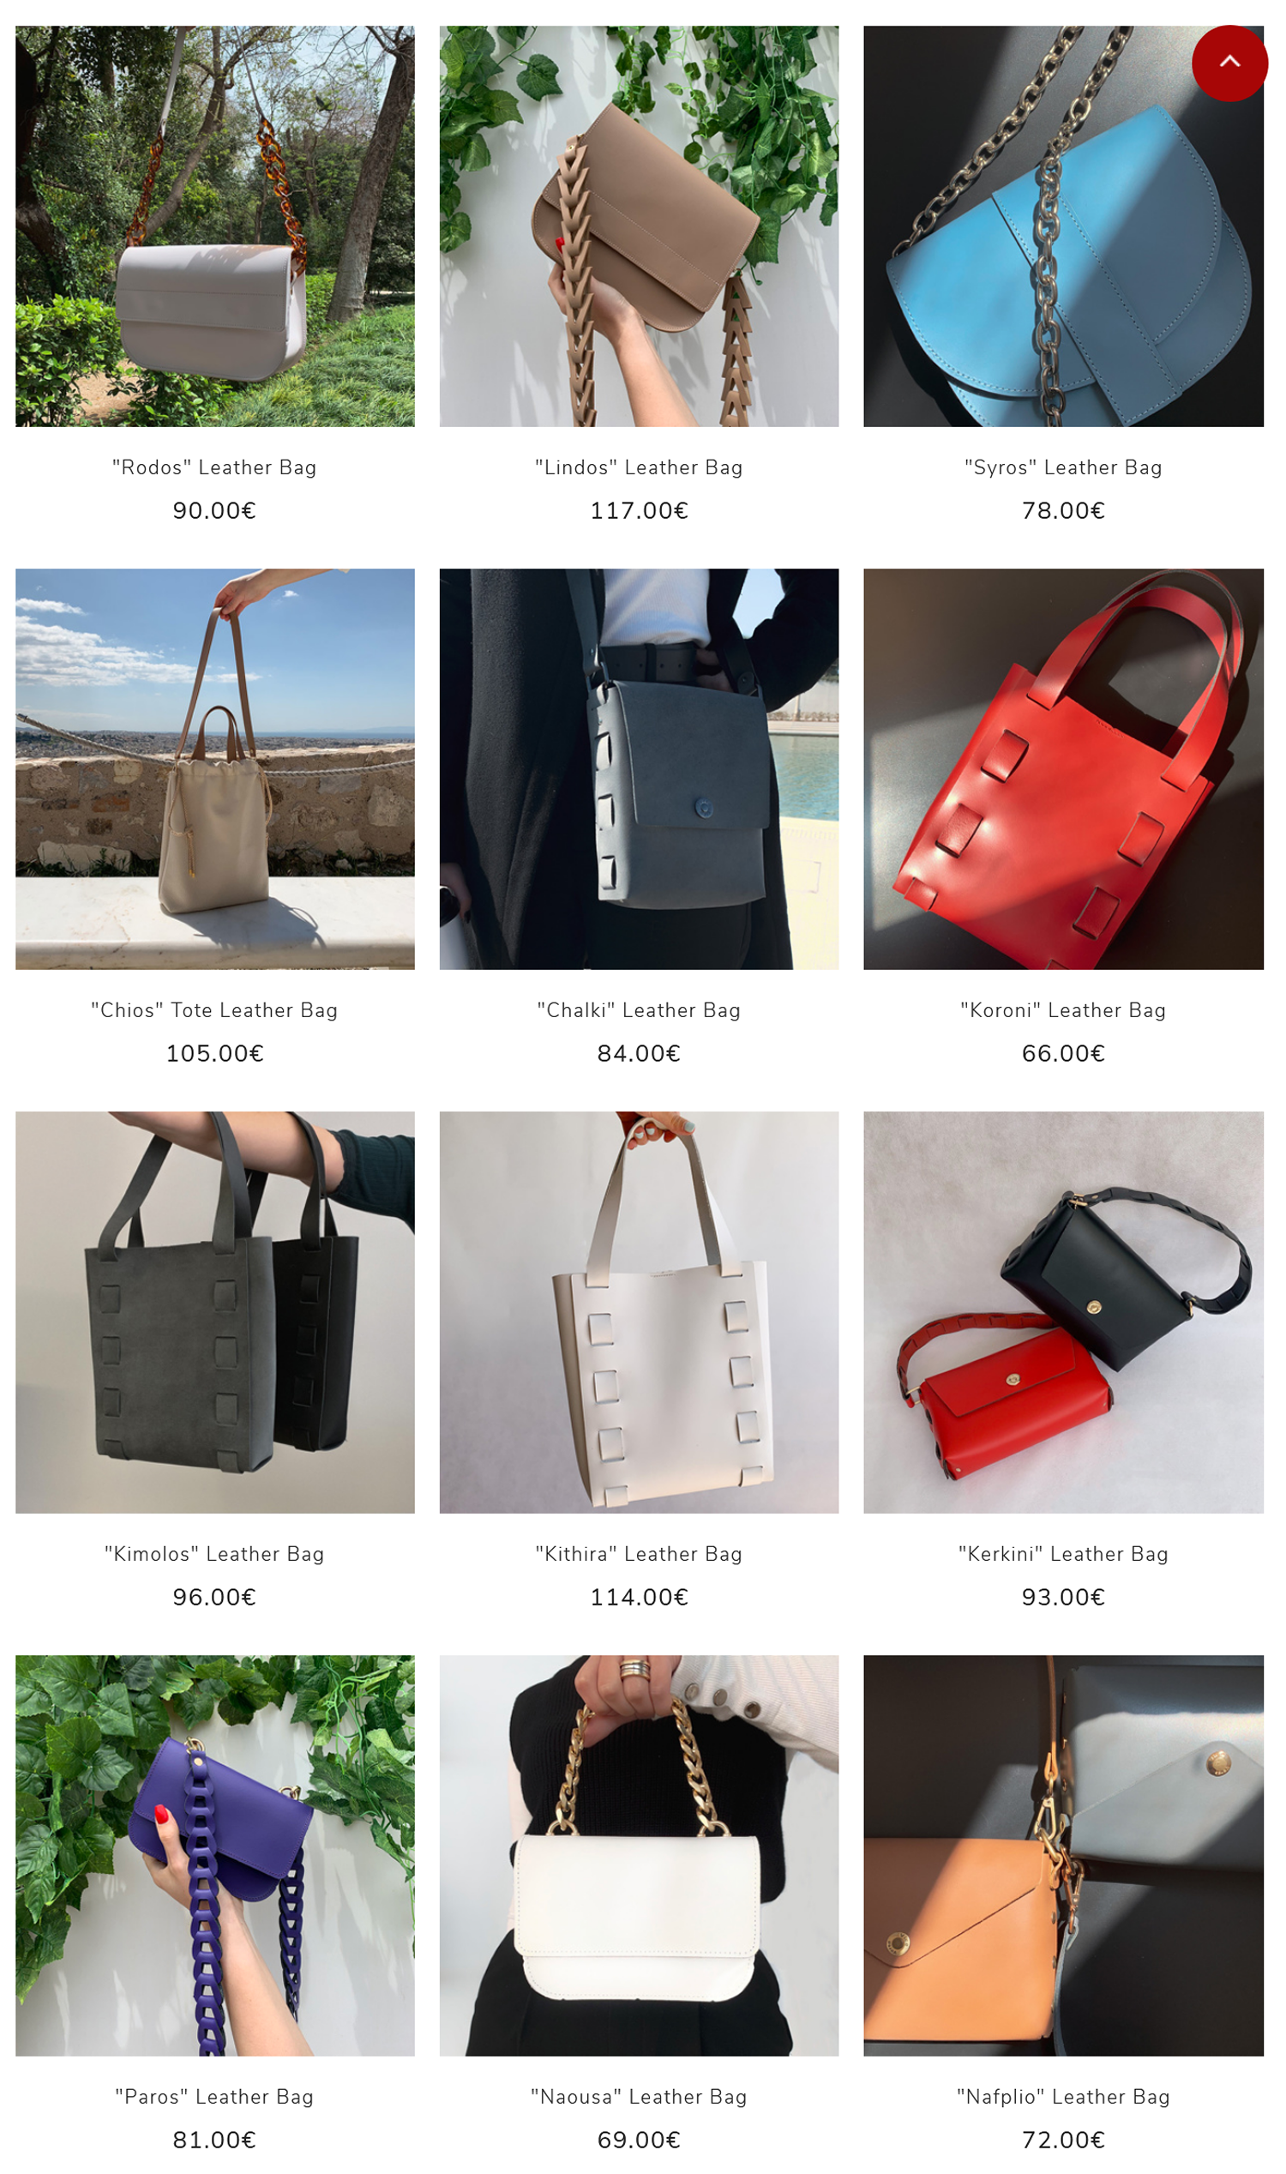1286x2174 pixels.
Task: Open the "Rodos" Leather Bag product image
Action: coord(216,227)
